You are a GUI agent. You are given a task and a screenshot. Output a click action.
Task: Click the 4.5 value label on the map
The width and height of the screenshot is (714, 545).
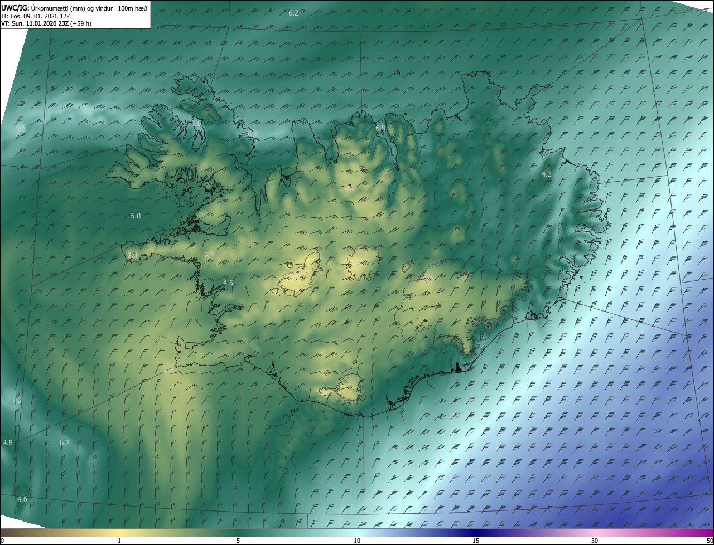point(228,283)
